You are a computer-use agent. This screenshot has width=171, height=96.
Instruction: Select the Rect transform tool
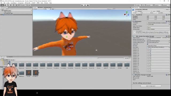point(14,5)
